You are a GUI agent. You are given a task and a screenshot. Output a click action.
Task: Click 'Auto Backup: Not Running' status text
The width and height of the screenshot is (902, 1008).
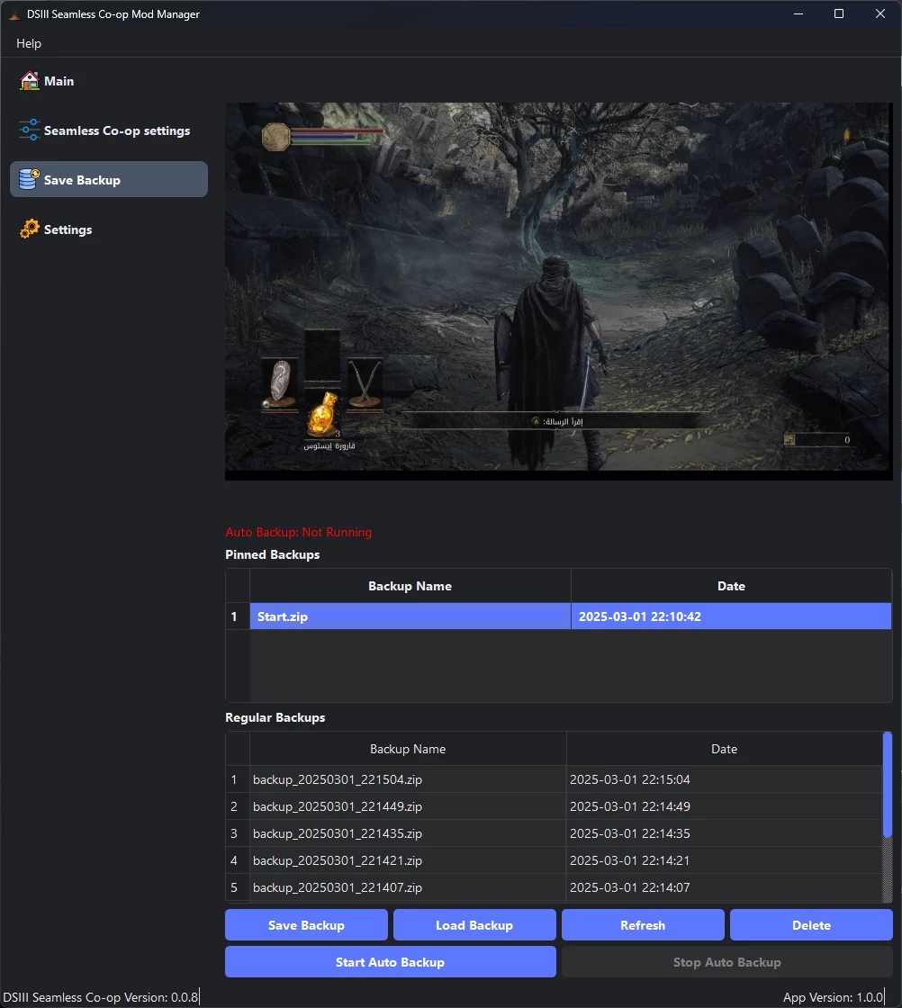(x=298, y=532)
